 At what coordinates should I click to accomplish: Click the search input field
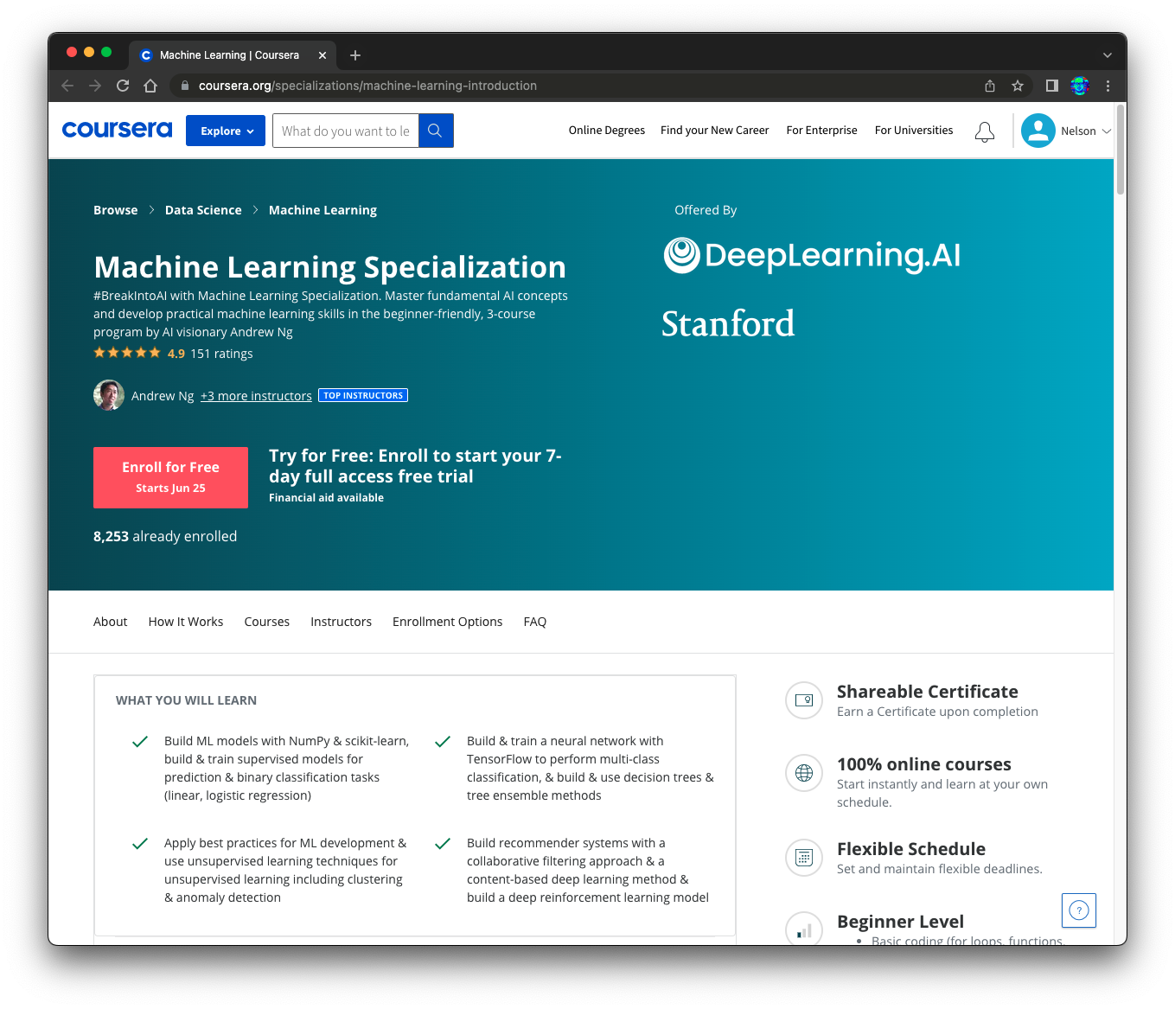click(x=346, y=131)
